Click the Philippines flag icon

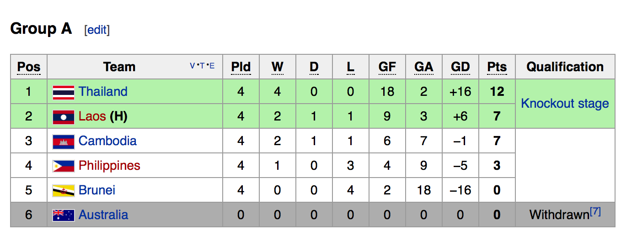coord(64,166)
